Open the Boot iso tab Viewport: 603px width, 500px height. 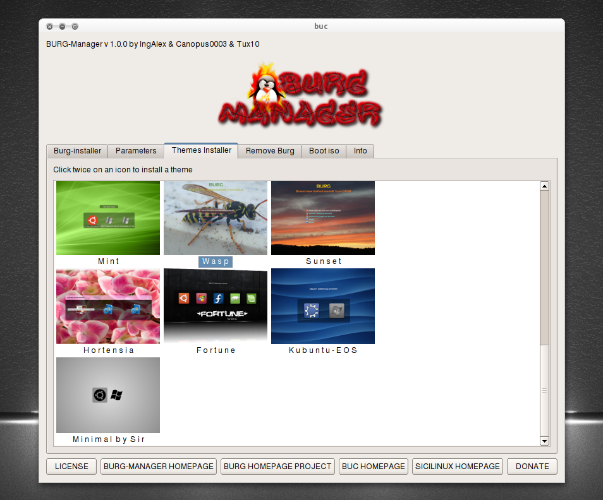pos(324,151)
